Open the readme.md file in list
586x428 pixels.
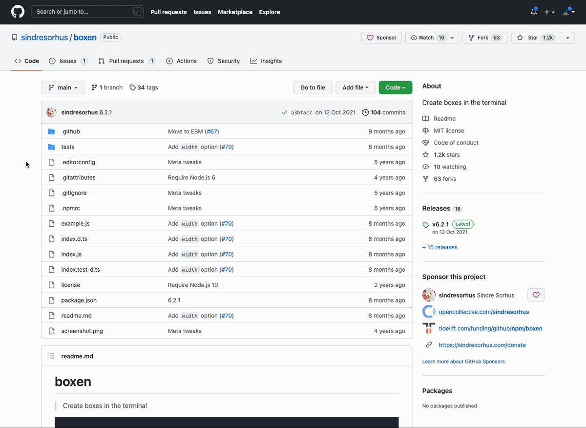pyautogui.click(x=76, y=316)
